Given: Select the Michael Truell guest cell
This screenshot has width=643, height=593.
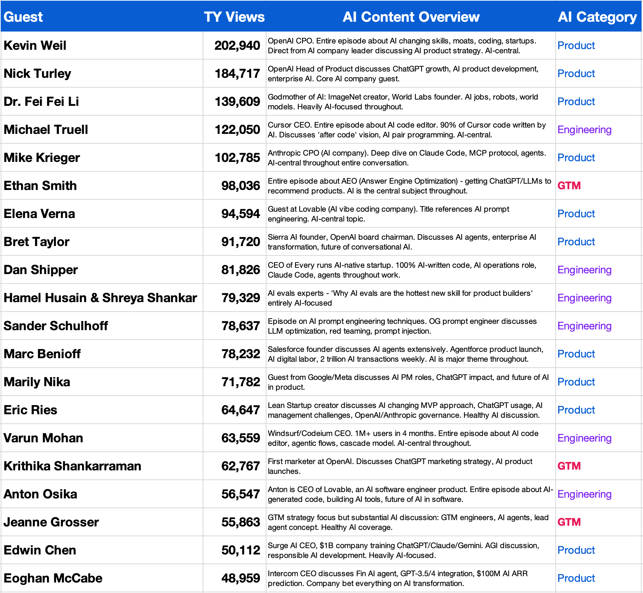Looking at the screenshot, I should [102, 130].
